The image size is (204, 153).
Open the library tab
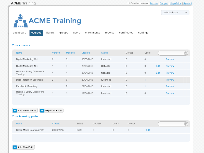click(50, 33)
